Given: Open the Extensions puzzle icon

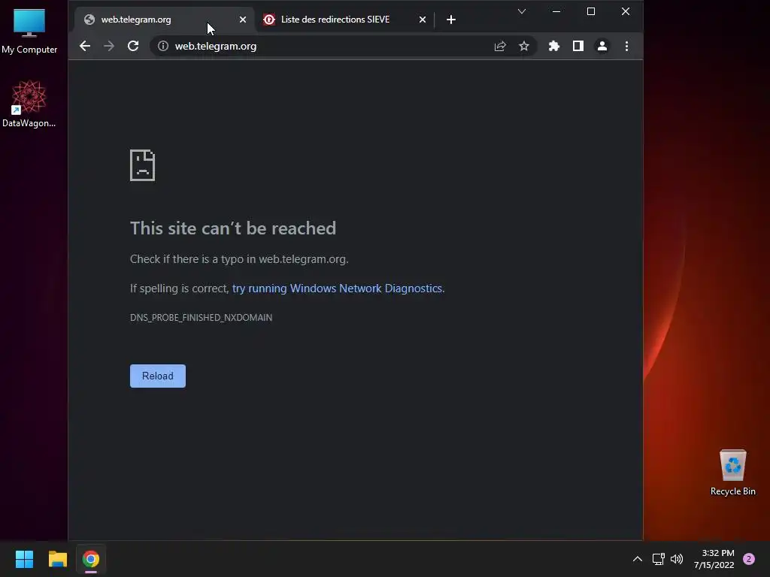Looking at the screenshot, I should [554, 46].
